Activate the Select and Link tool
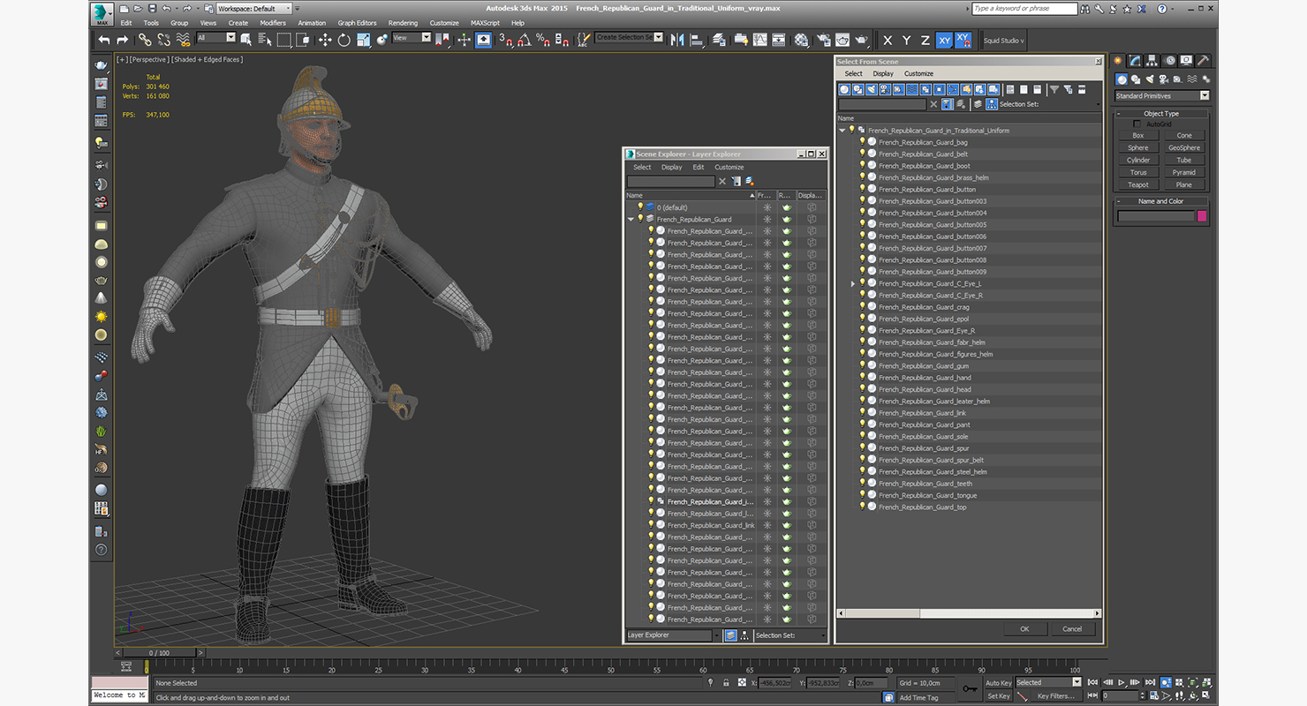The width and height of the screenshot is (1307, 706). coord(146,40)
